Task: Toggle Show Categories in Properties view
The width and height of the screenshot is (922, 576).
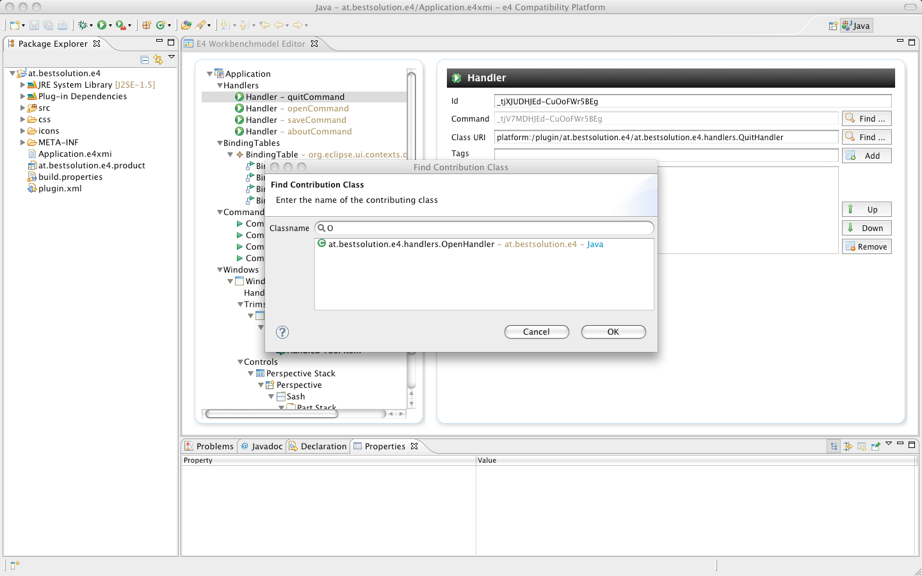Action: click(x=834, y=446)
